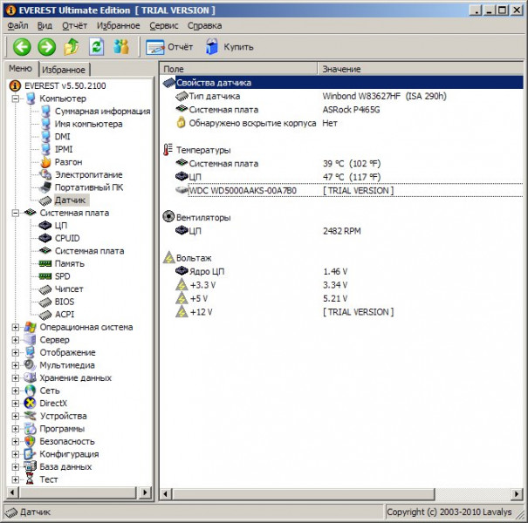528x523 pixels.
Task: Click the Значение column header
Action: [x=421, y=69]
